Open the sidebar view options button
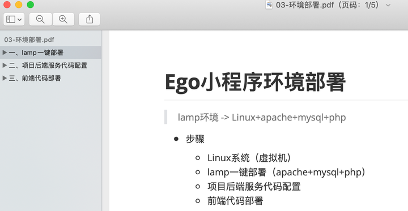Image resolution: width=408 pixels, height=211 pixels. click(x=14, y=19)
